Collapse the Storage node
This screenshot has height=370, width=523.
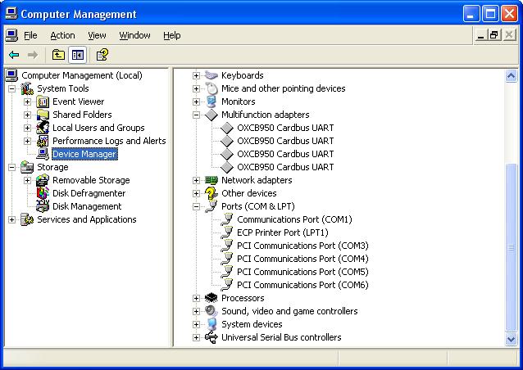click(x=11, y=167)
